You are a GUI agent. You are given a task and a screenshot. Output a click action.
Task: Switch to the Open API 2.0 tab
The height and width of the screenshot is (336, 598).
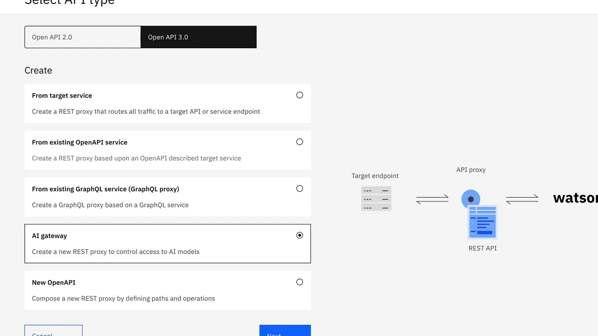tap(83, 37)
